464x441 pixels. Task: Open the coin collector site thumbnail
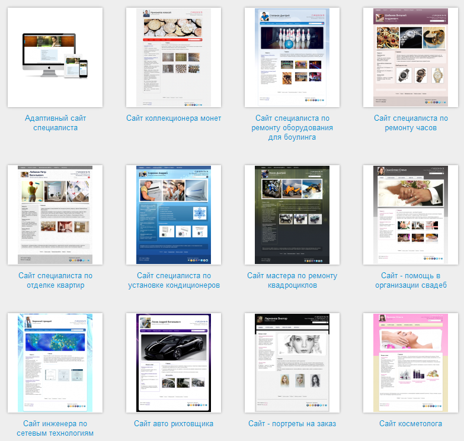click(x=174, y=57)
